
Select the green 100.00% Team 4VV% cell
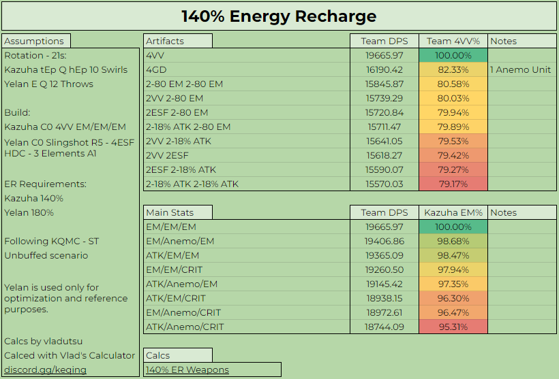453,55
